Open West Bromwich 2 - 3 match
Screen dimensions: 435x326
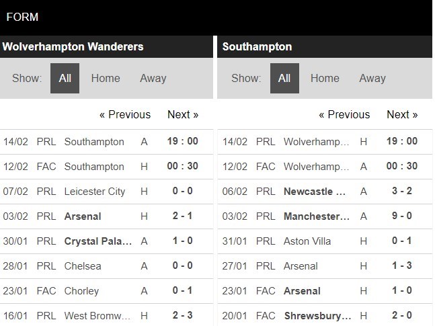(x=97, y=316)
